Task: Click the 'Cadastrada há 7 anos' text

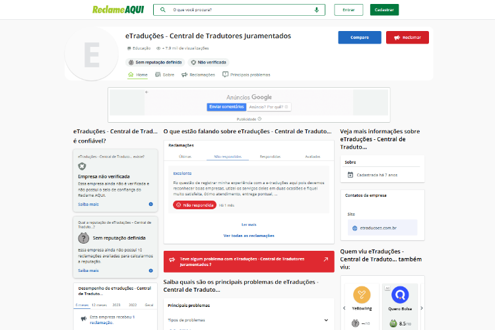Action: coord(377,175)
